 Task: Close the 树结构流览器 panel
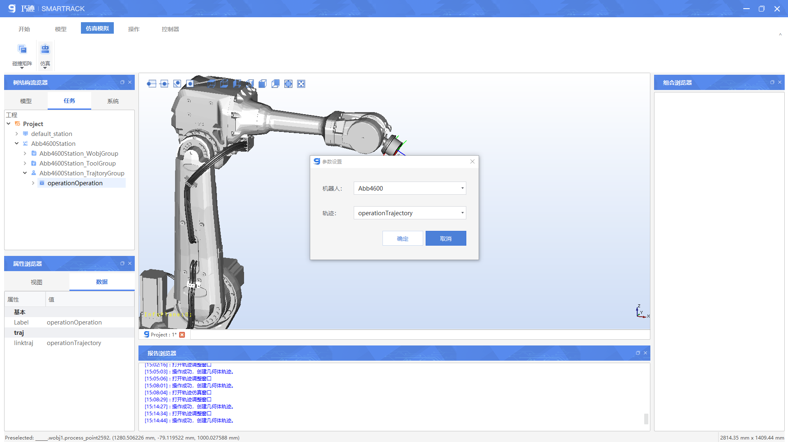point(130,82)
